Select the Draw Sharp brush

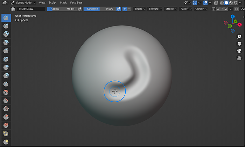[x=6, y=26]
